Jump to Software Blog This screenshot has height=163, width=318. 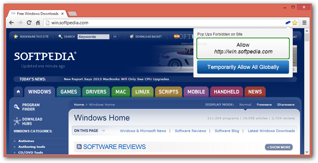tap(227, 131)
